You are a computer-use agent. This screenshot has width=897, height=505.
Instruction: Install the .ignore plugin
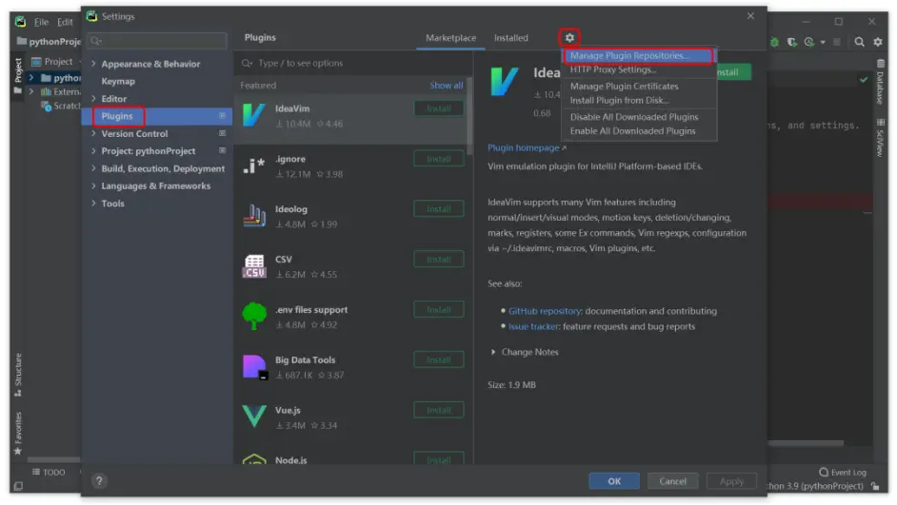[439, 159]
